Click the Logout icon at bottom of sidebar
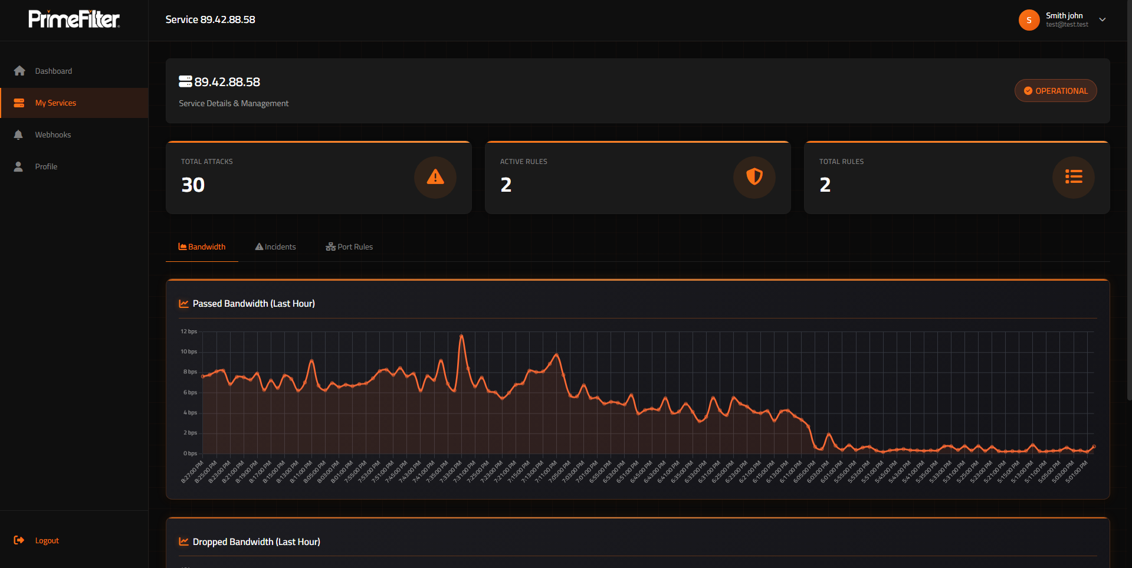Screen dimensions: 1132x568 (x=19, y=540)
